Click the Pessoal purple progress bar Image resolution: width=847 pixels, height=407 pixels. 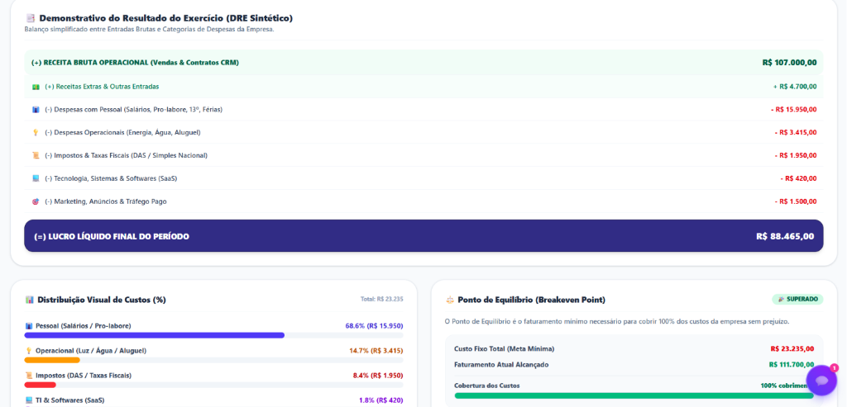[155, 335]
